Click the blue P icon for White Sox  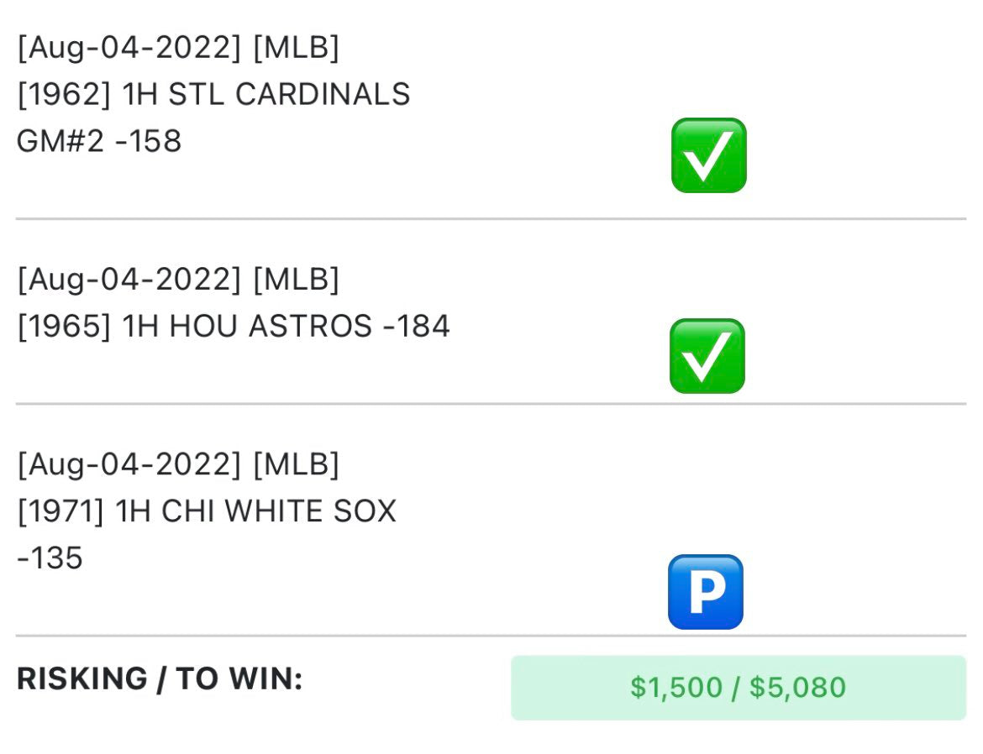point(706,592)
